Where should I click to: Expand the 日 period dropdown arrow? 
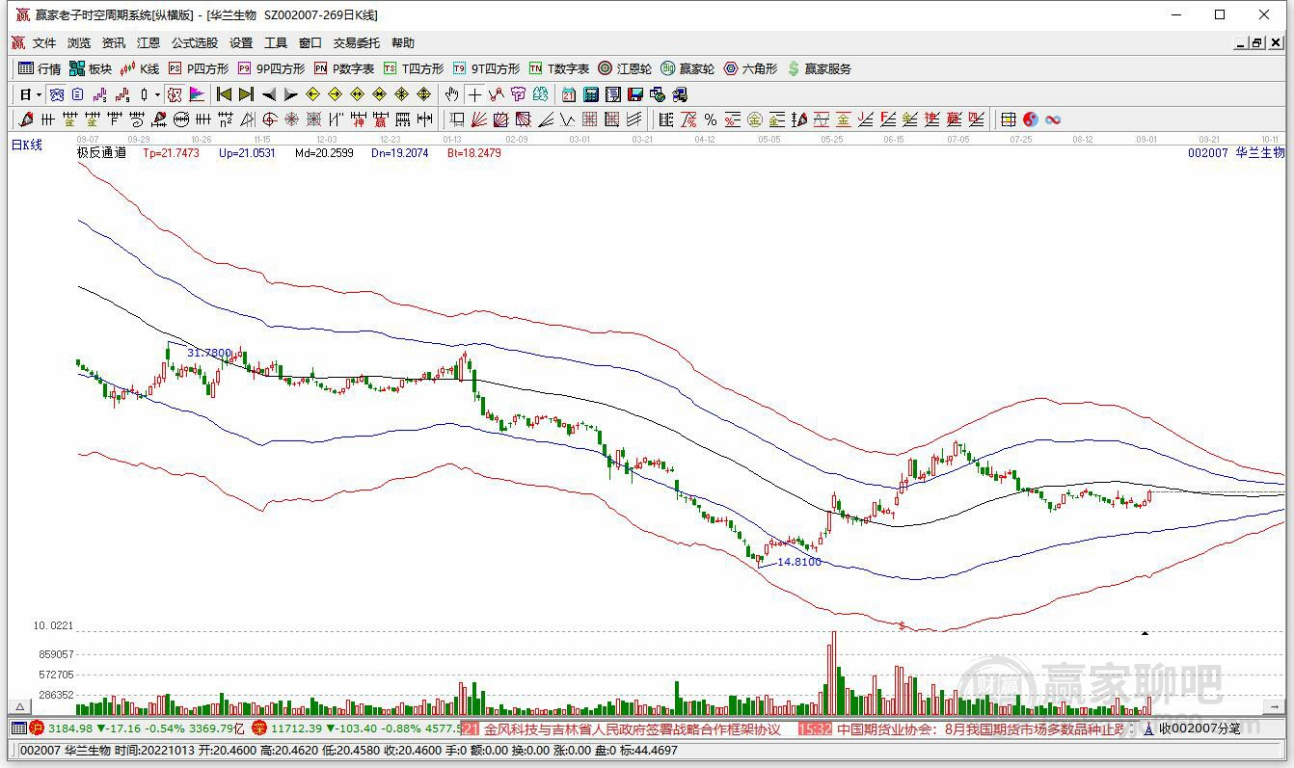[x=39, y=94]
